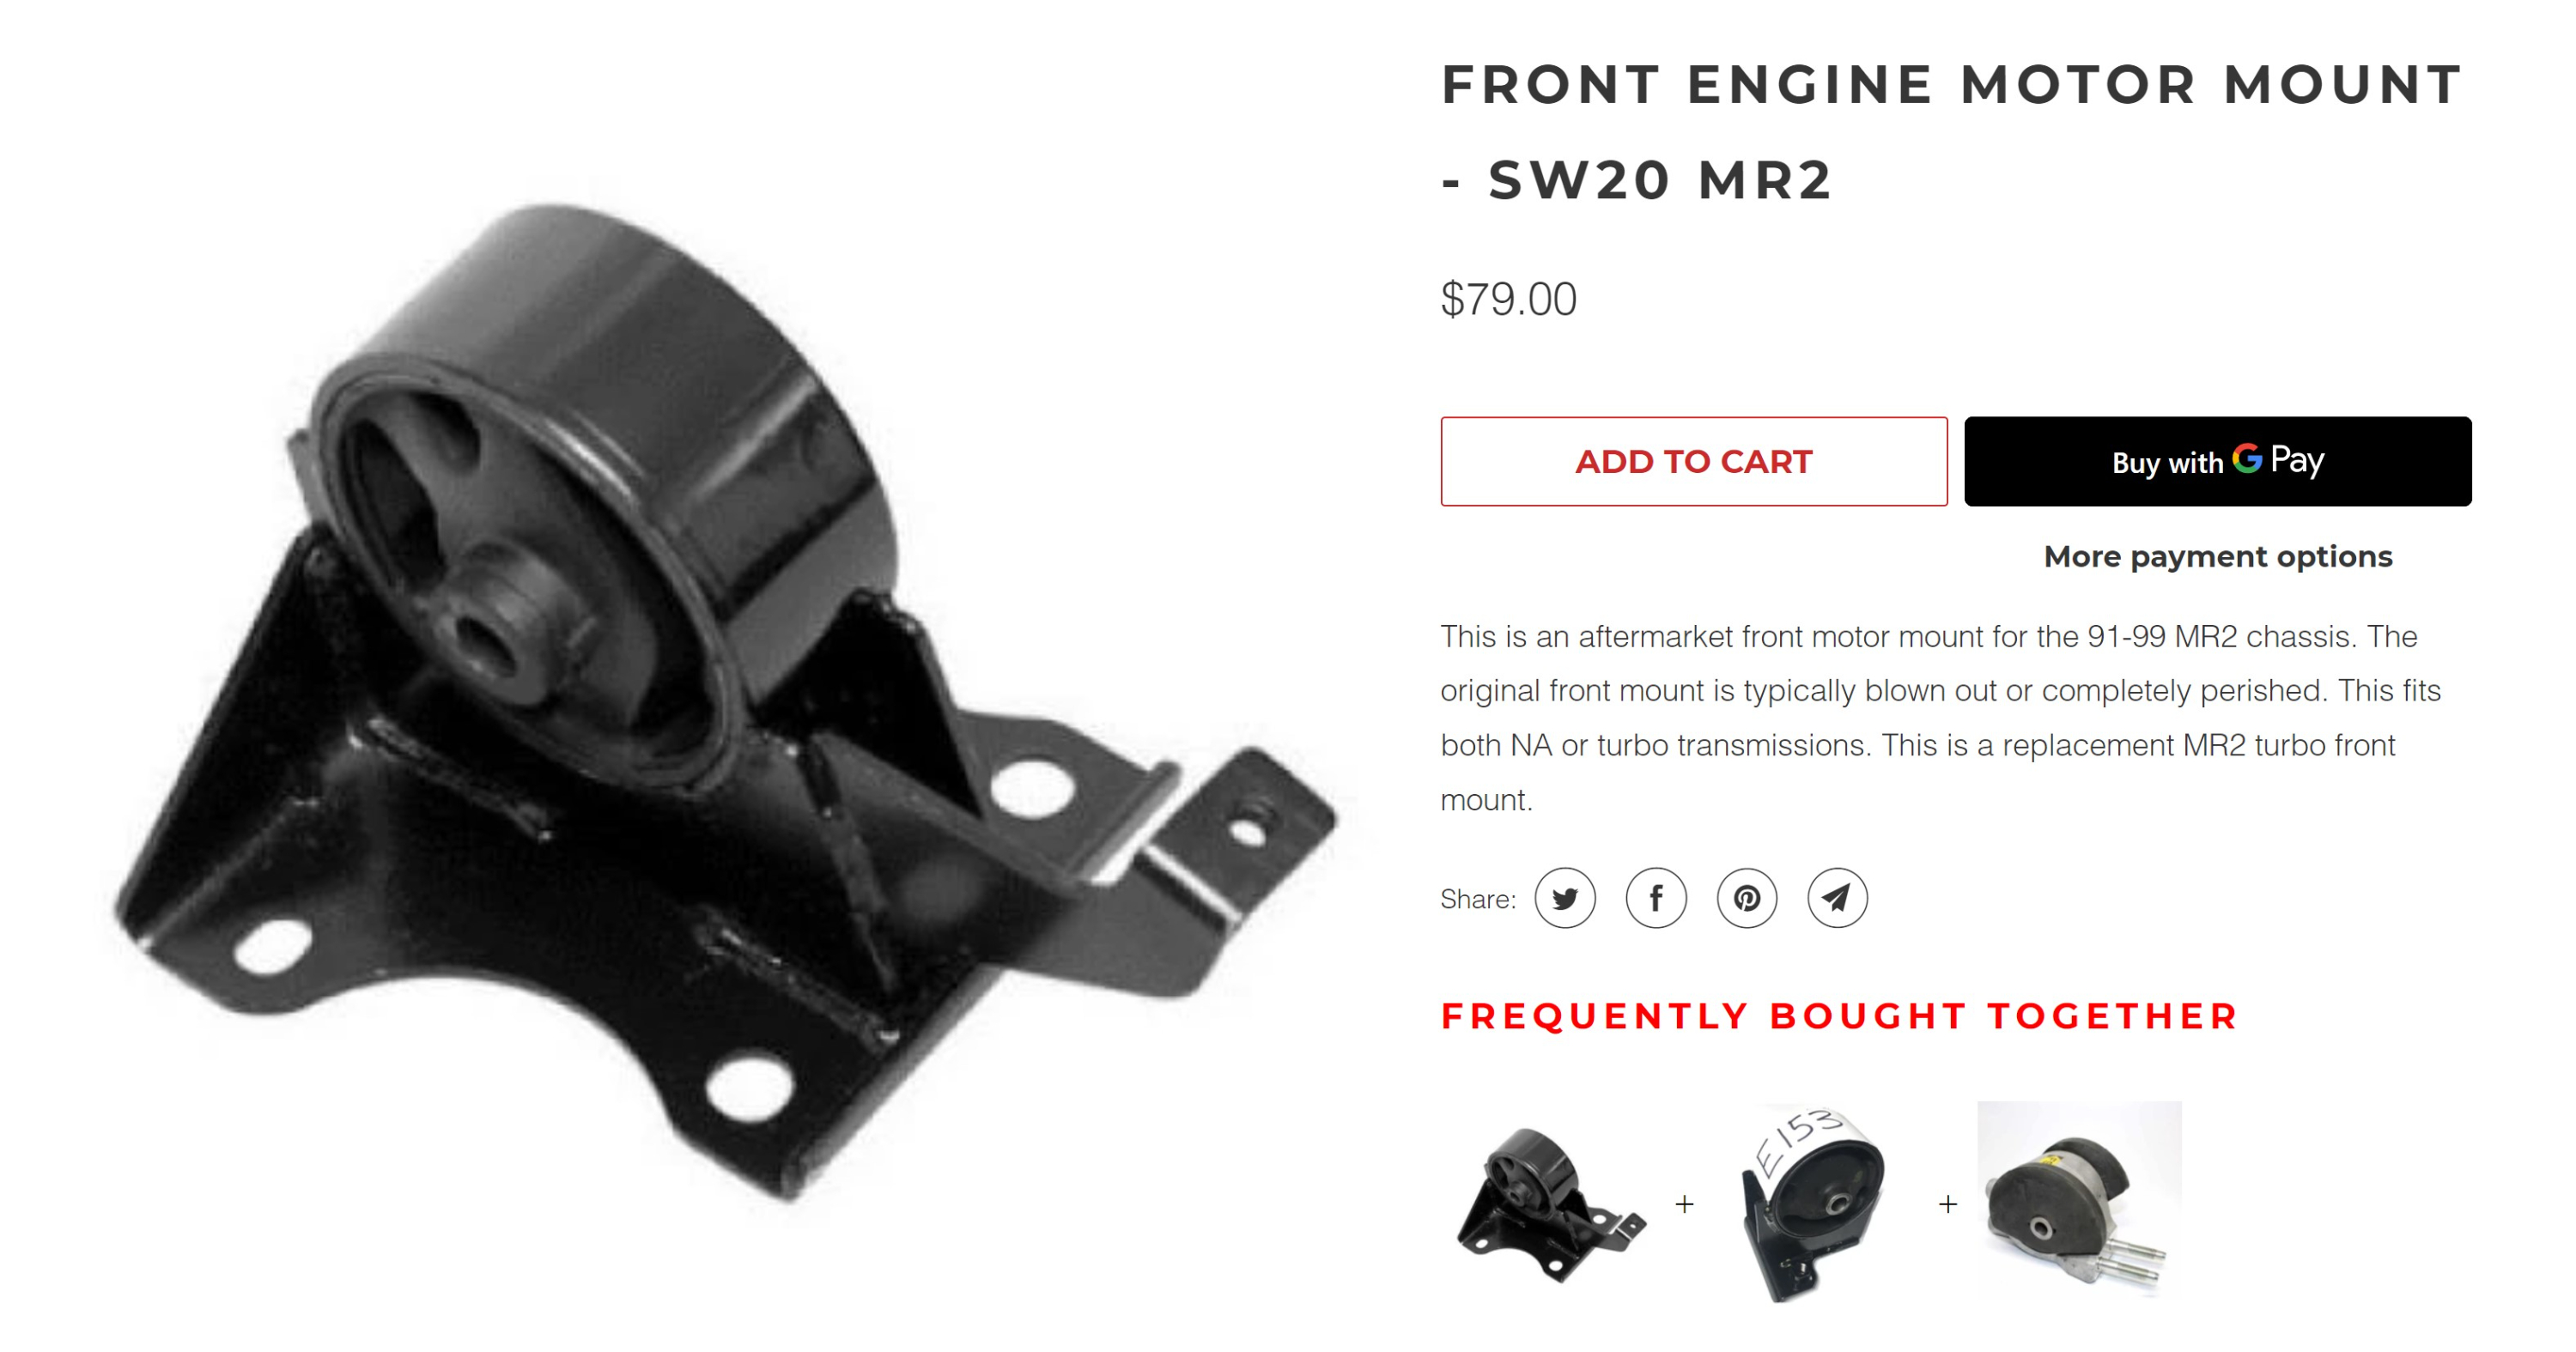Add the motor mount to cart
The image size is (2576, 1352).
1694,462
